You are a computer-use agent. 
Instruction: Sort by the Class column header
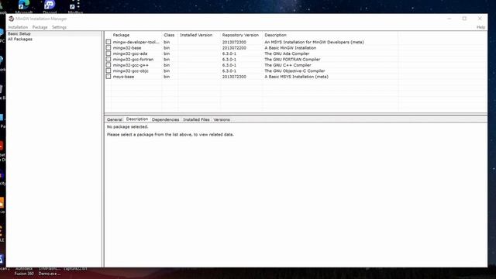tap(170, 35)
